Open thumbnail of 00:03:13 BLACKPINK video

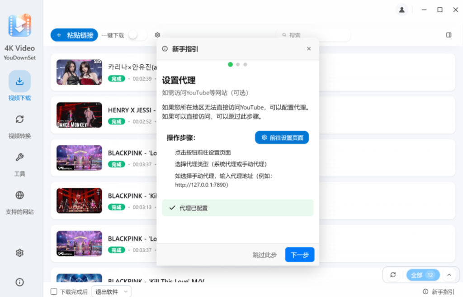click(79, 201)
